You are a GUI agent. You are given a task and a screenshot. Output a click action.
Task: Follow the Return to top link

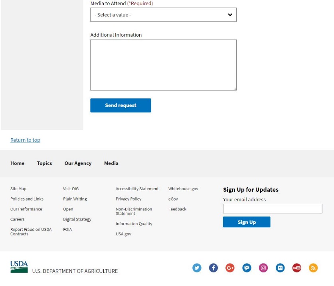point(25,140)
